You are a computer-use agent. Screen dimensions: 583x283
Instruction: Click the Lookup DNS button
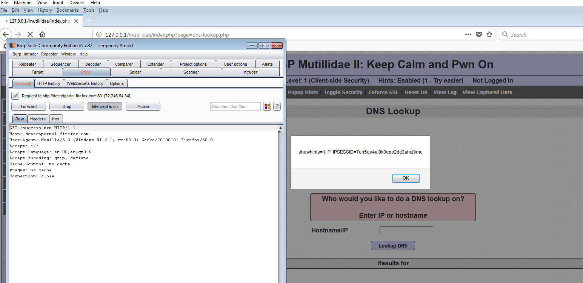click(393, 246)
